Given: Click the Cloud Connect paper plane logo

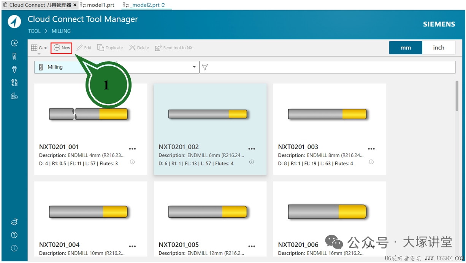Looking at the screenshot, I should [14, 22].
